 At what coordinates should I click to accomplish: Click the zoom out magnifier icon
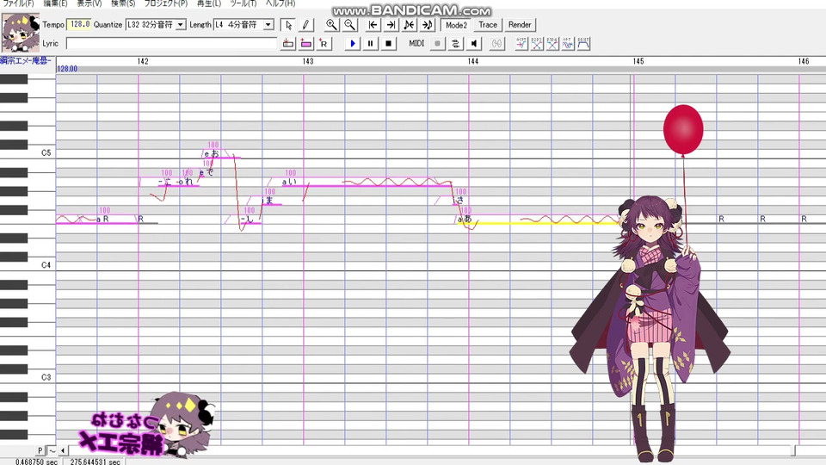click(x=349, y=25)
